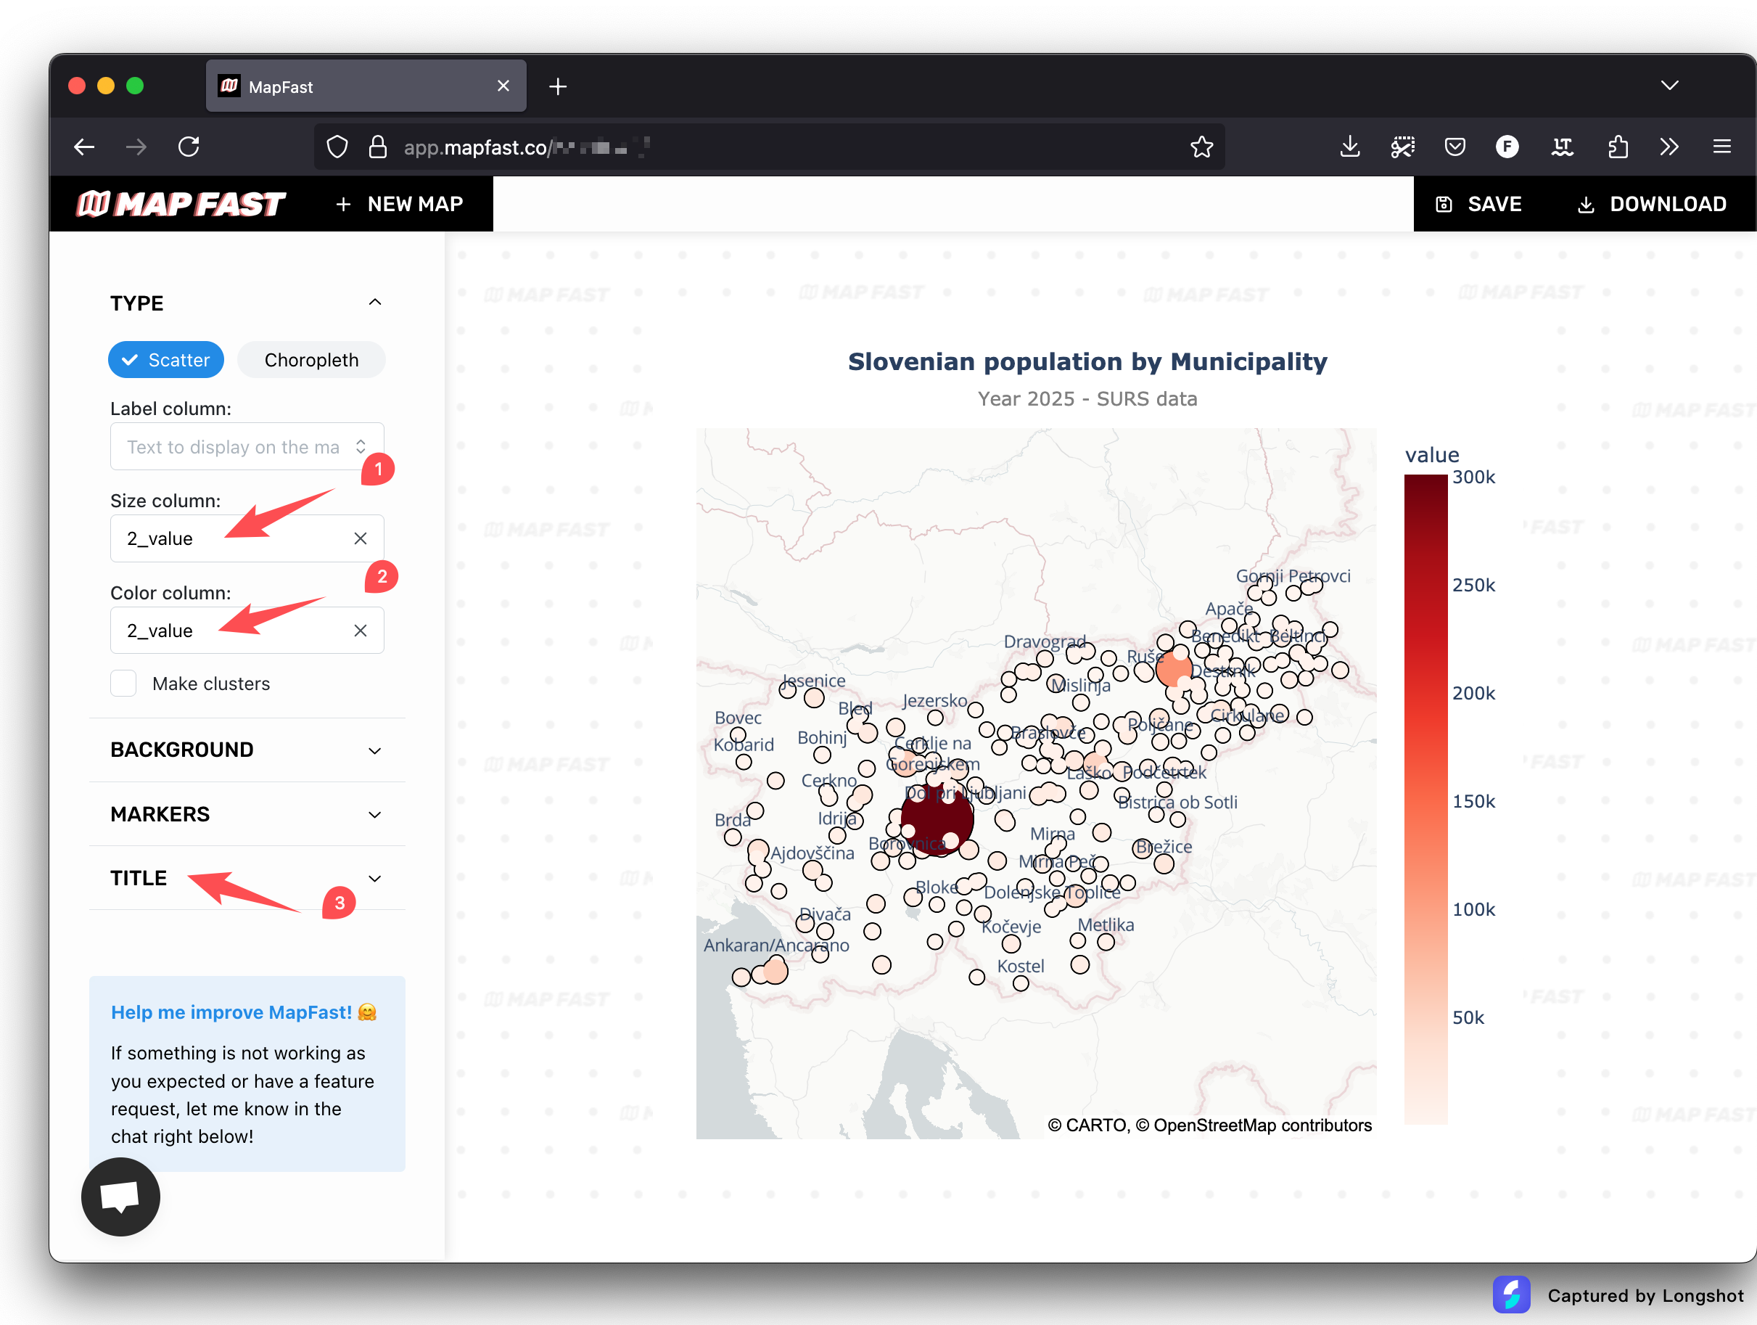1757x1325 pixels.
Task: Click the Bovec map label
Action: click(x=738, y=718)
